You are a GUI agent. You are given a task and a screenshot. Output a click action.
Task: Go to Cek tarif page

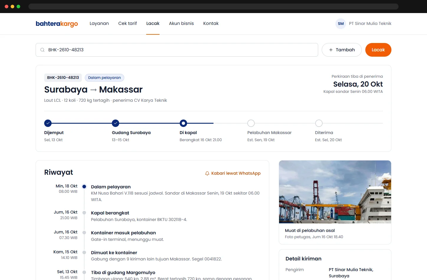click(128, 23)
